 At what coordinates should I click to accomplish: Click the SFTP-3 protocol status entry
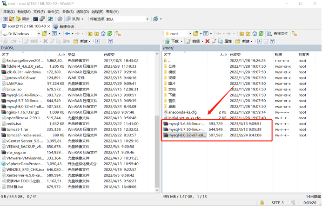pos(277,203)
